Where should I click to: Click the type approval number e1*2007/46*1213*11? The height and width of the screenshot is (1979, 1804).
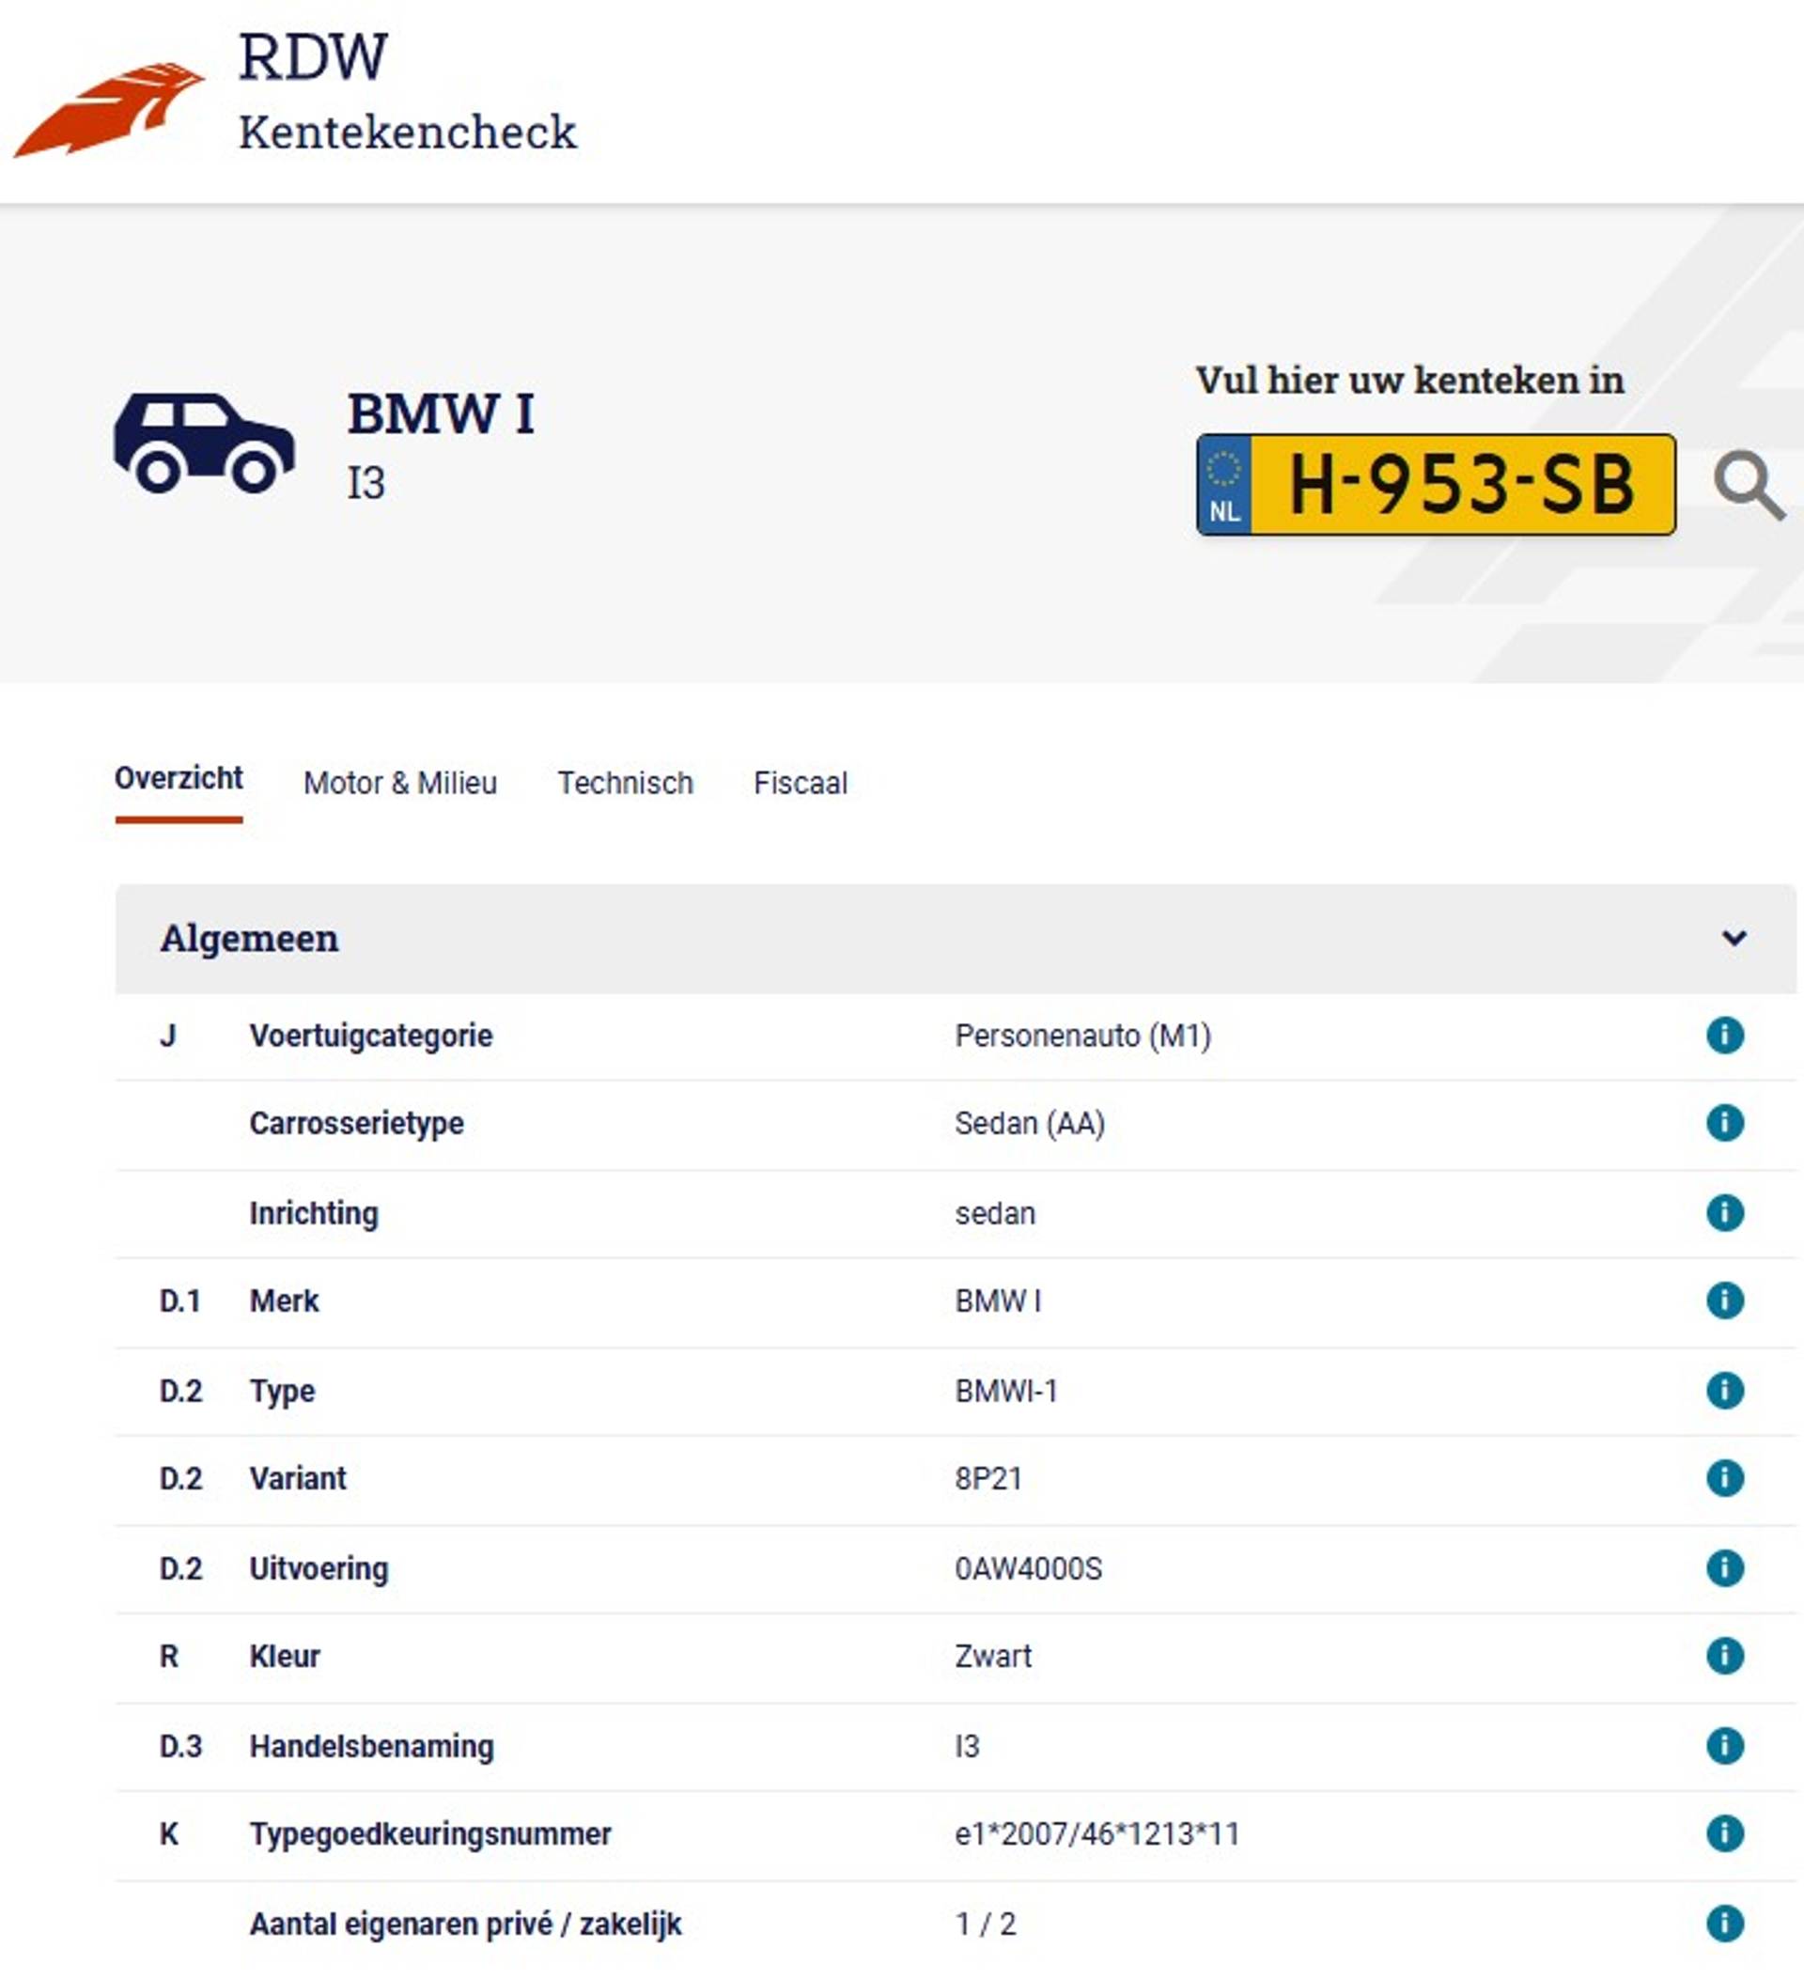[x=1097, y=1833]
